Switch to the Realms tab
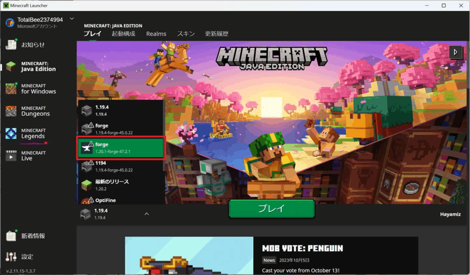Screen dimensions: 470x275 click(x=156, y=34)
